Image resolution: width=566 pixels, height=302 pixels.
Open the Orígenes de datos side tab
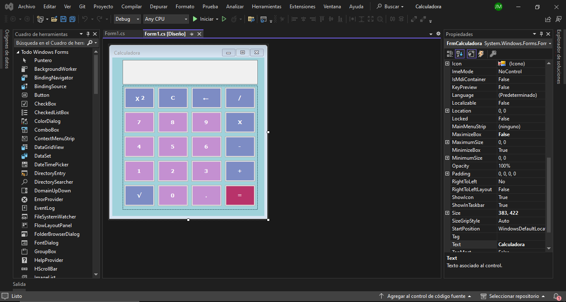[x=6, y=49]
